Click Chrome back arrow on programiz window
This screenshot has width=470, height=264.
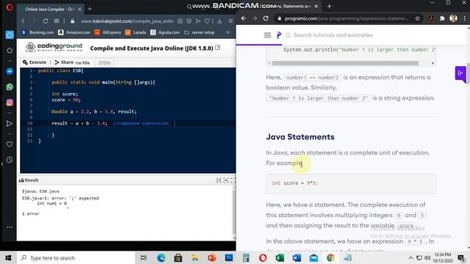(244, 18)
